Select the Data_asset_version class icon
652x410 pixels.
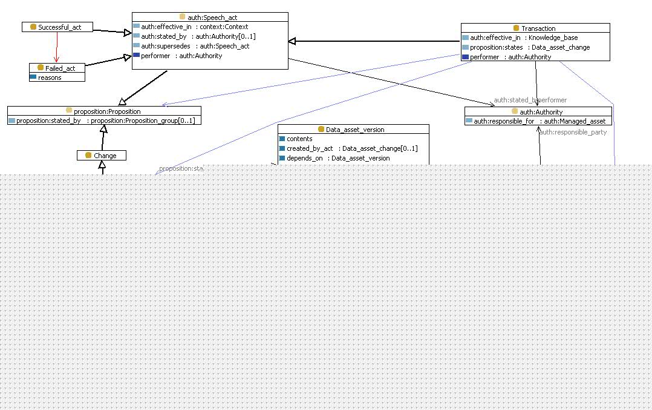click(321, 129)
